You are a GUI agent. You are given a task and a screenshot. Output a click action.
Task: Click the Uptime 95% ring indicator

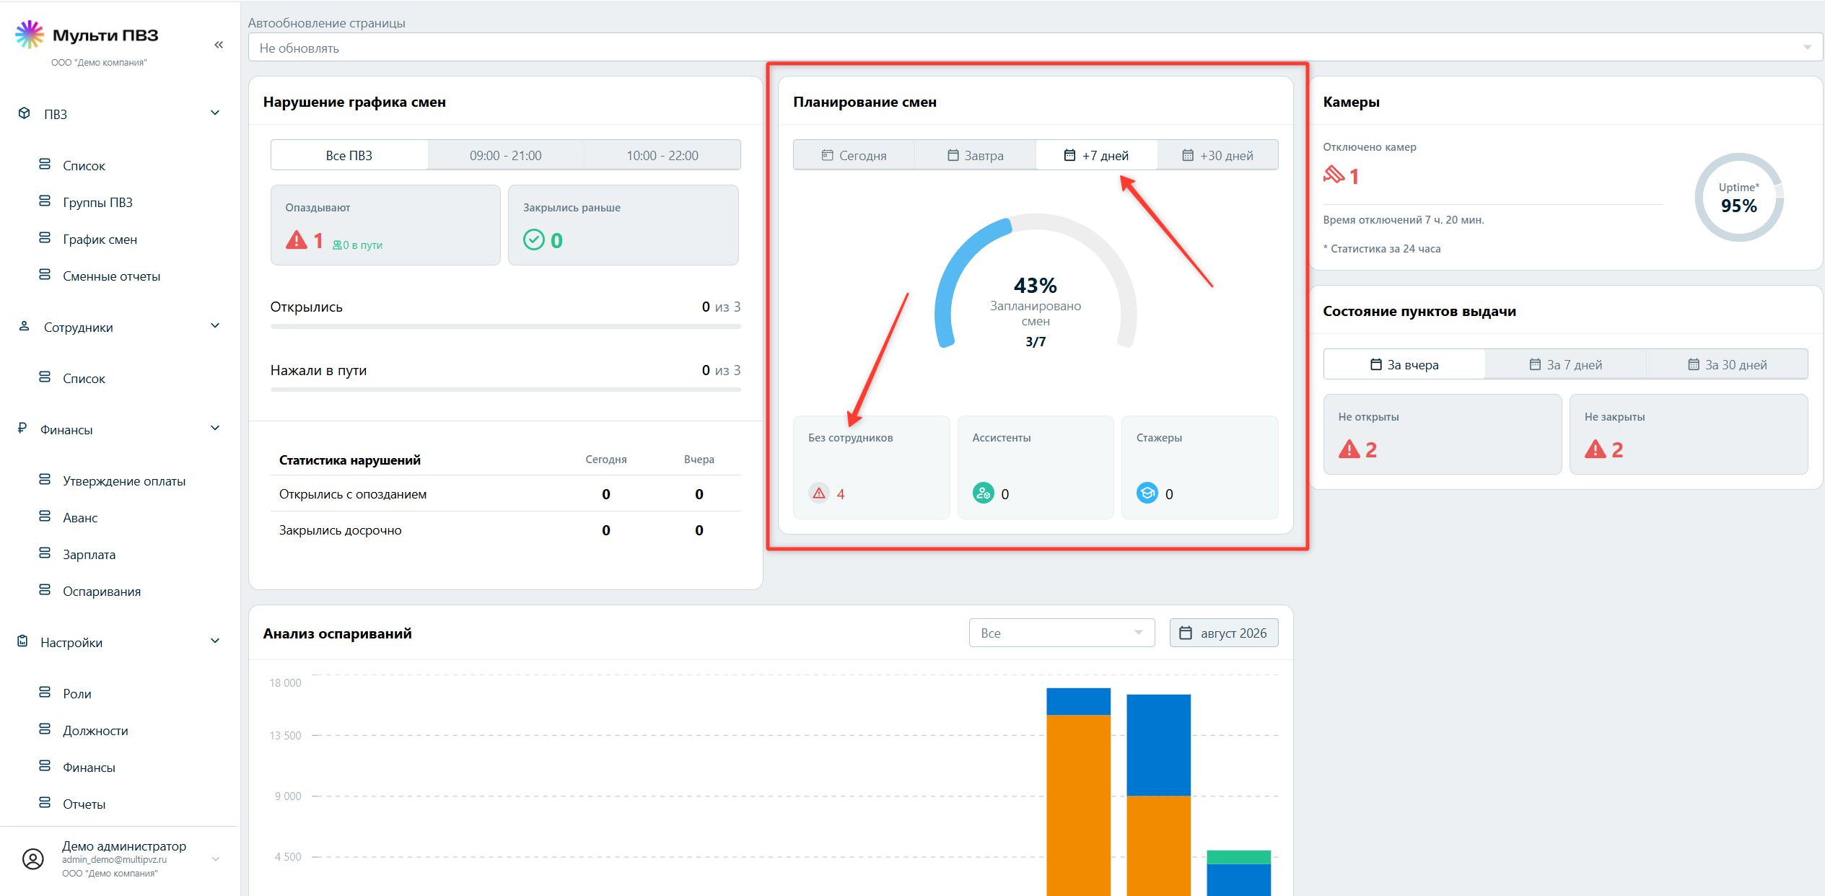click(1739, 197)
